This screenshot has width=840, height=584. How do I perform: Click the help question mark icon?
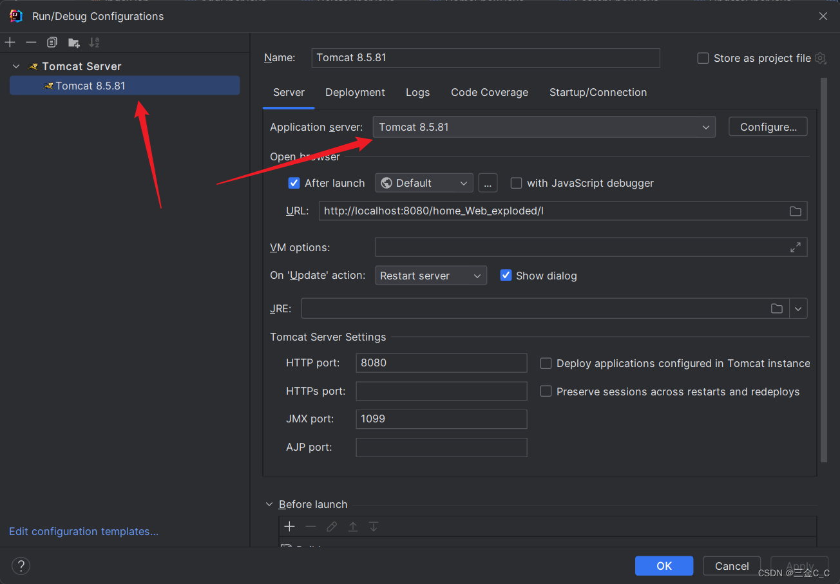click(x=21, y=566)
